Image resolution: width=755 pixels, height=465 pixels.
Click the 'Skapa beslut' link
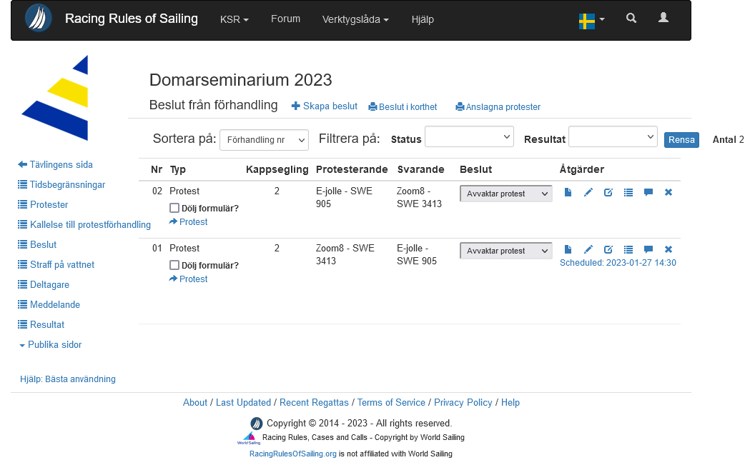pos(325,106)
